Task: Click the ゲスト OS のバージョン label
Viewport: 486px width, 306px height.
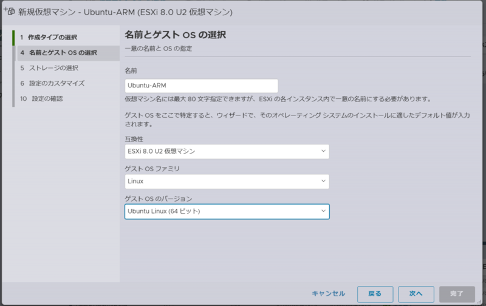Action: pos(159,199)
